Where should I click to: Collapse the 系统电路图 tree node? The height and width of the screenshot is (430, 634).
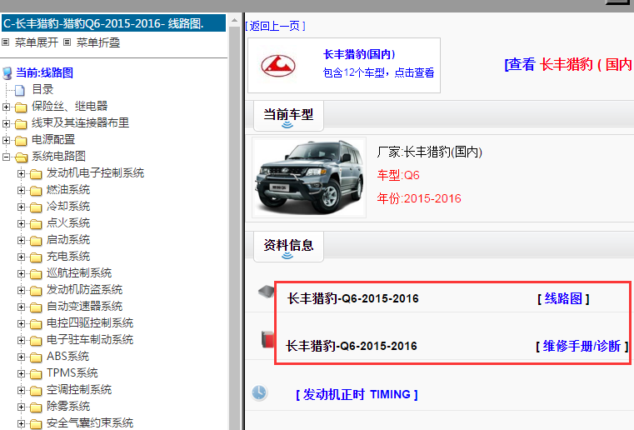pos(6,157)
